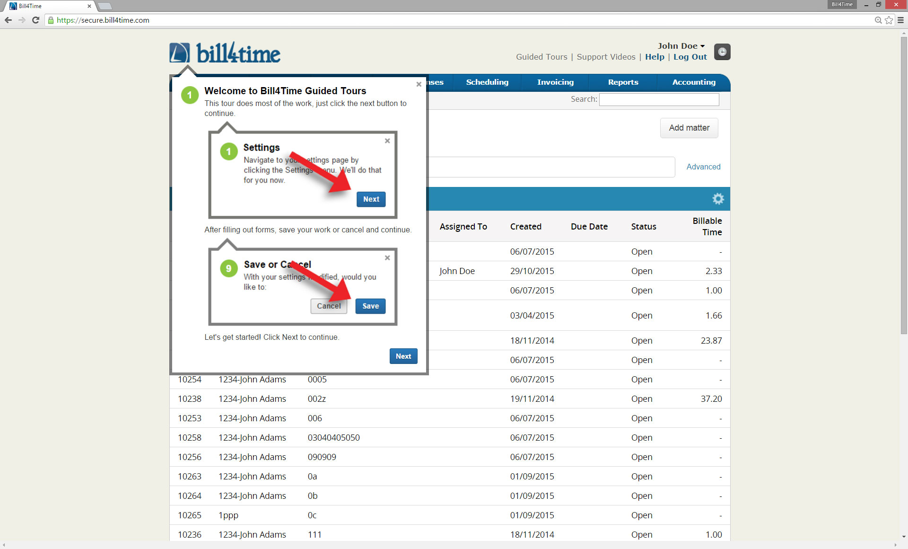Open the John Doe account dropdown
908x549 pixels.
coord(681,46)
